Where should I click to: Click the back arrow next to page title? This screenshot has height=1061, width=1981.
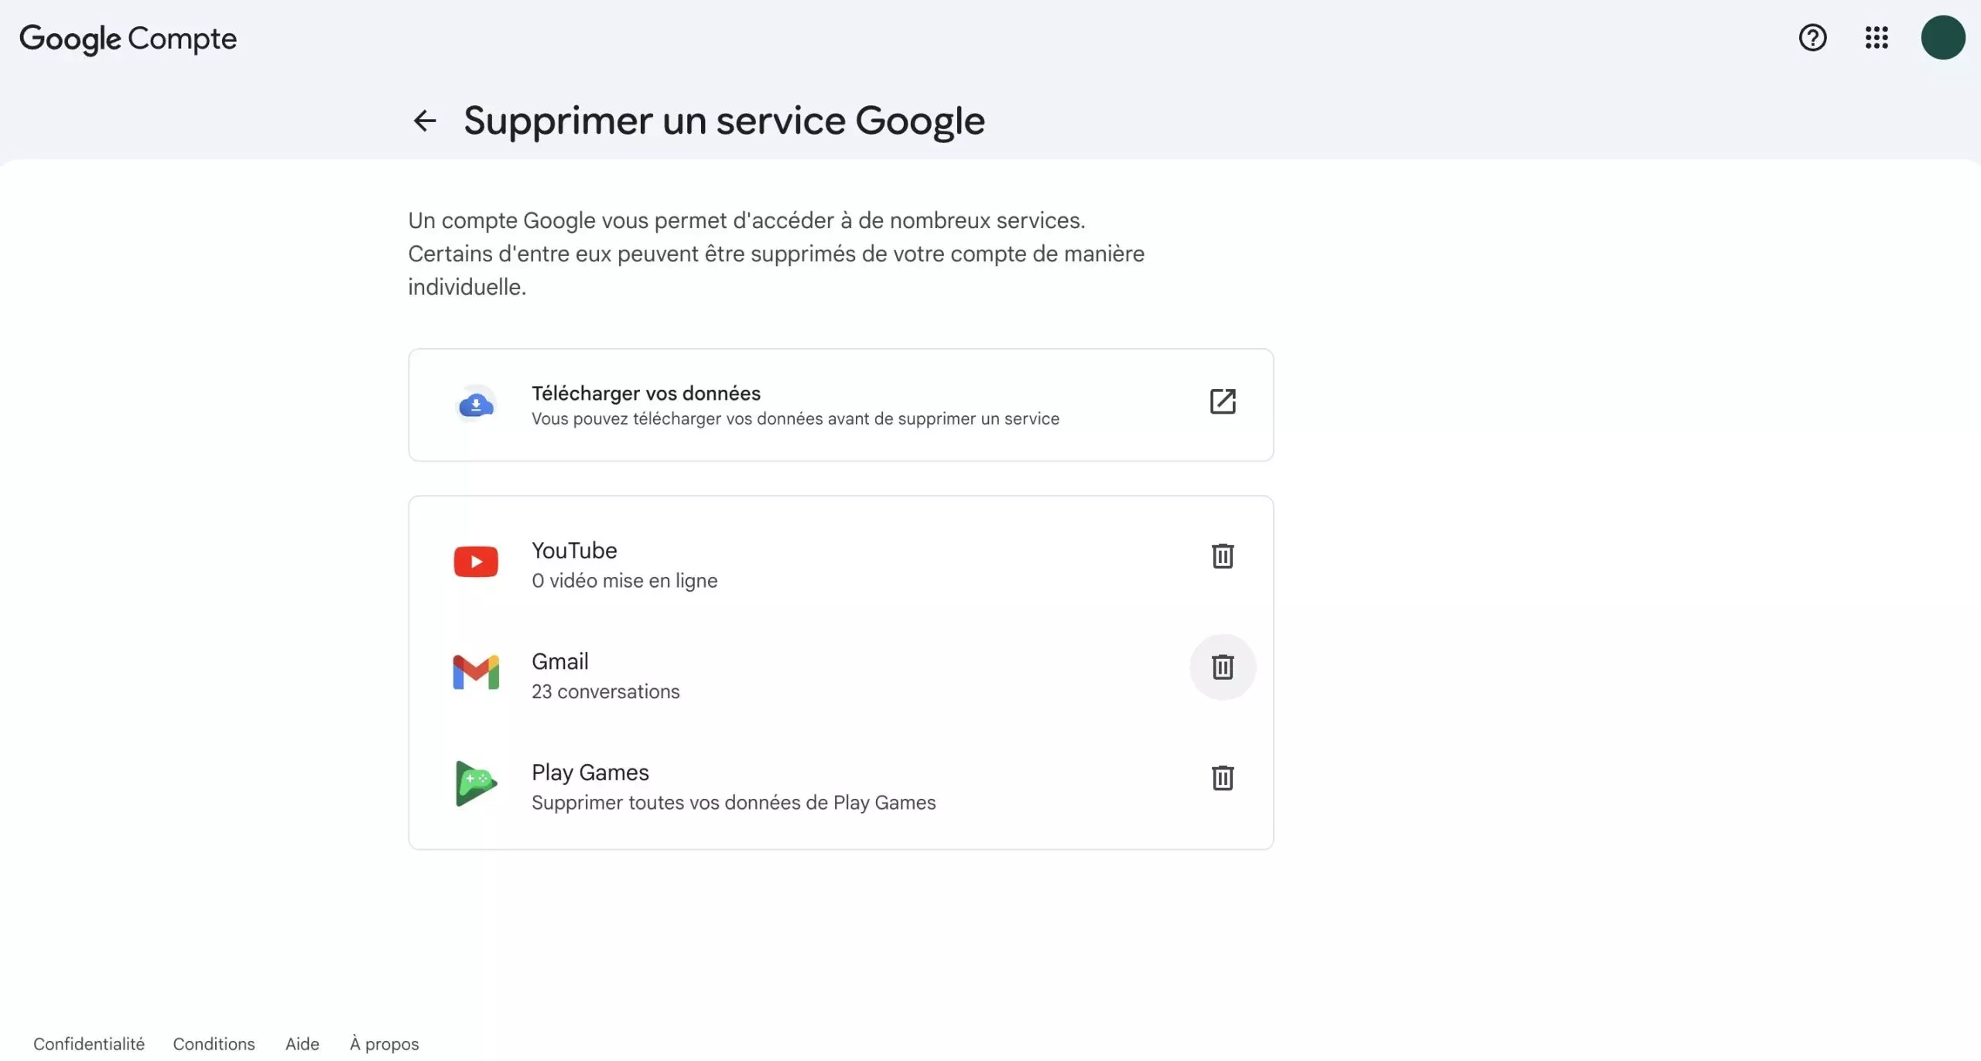click(424, 121)
